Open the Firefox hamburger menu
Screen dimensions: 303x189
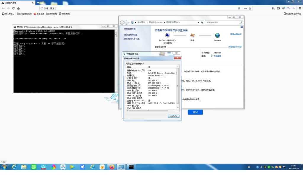(x=300, y=8)
